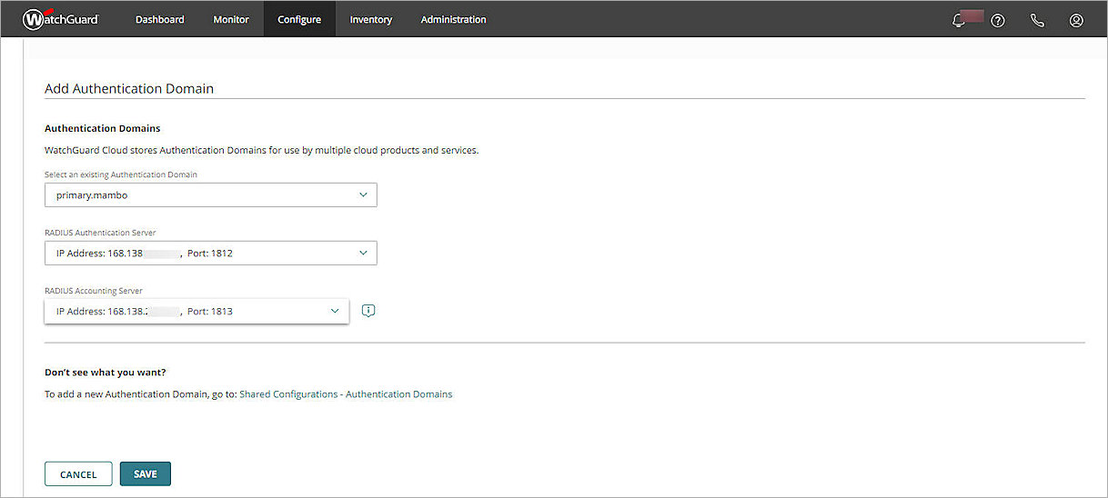Open the user account icon

[1076, 20]
